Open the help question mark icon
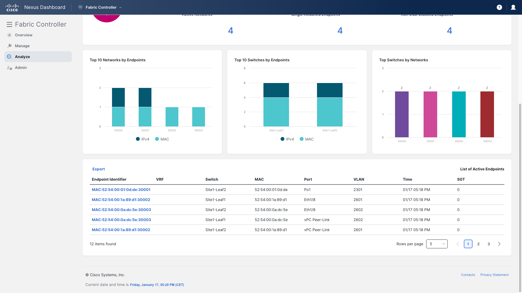The image size is (522, 293). pos(499,7)
